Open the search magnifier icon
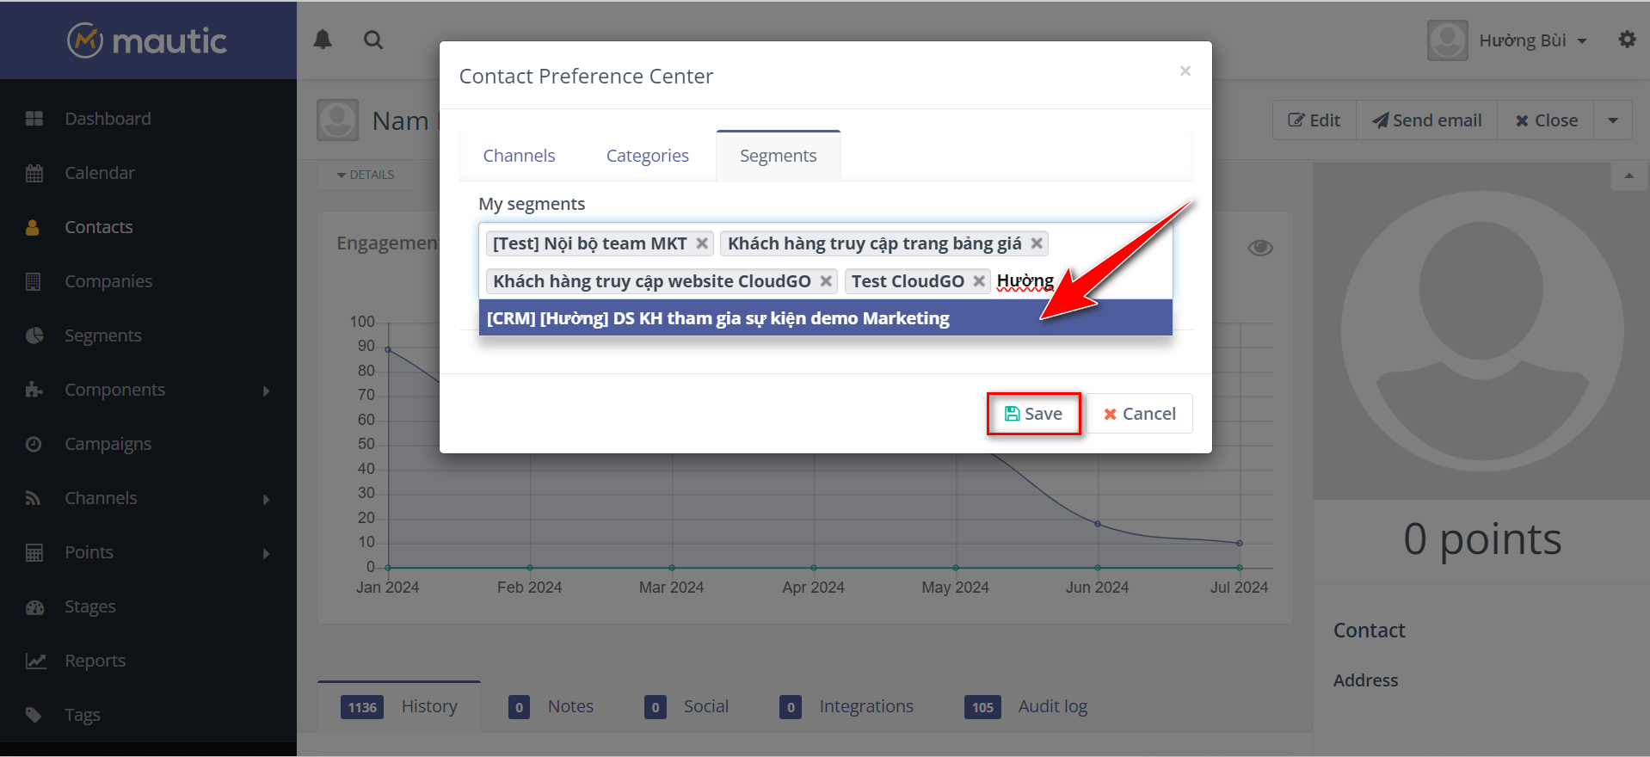 click(x=373, y=40)
